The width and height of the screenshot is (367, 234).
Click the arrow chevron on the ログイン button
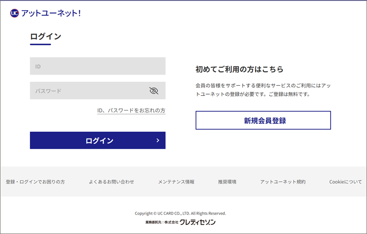coord(157,140)
